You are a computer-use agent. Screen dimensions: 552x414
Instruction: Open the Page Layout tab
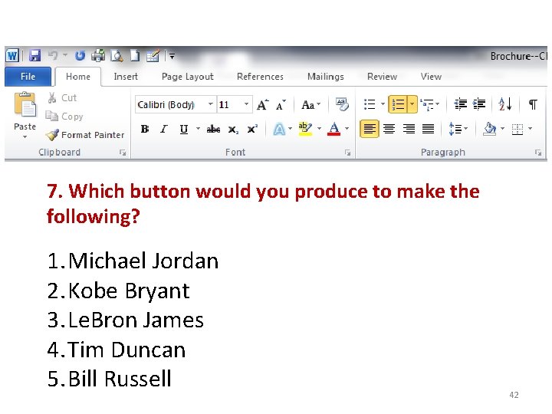click(x=188, y=77)
